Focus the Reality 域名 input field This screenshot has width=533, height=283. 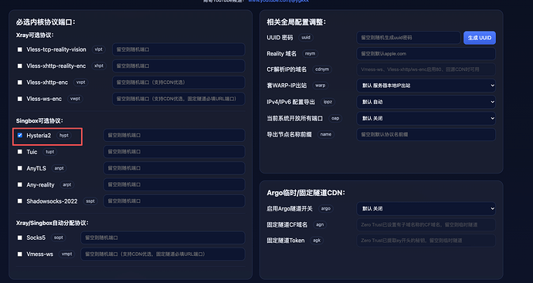[x=426, y=54]
